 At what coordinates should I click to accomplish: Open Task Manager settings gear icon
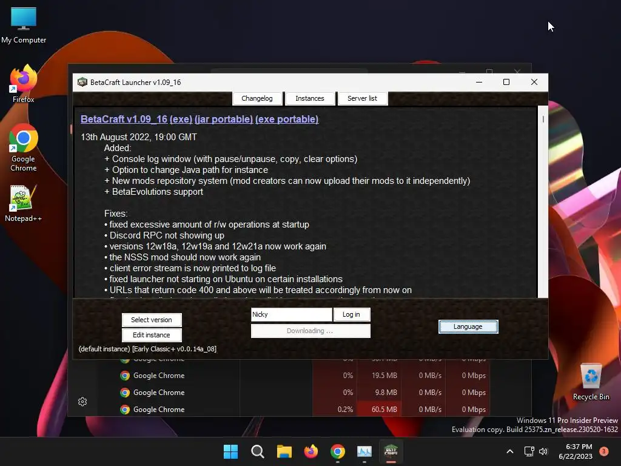tap(82, 402)
